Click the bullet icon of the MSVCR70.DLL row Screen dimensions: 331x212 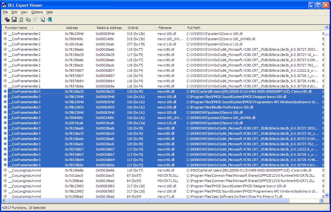(x=5, y=176)
